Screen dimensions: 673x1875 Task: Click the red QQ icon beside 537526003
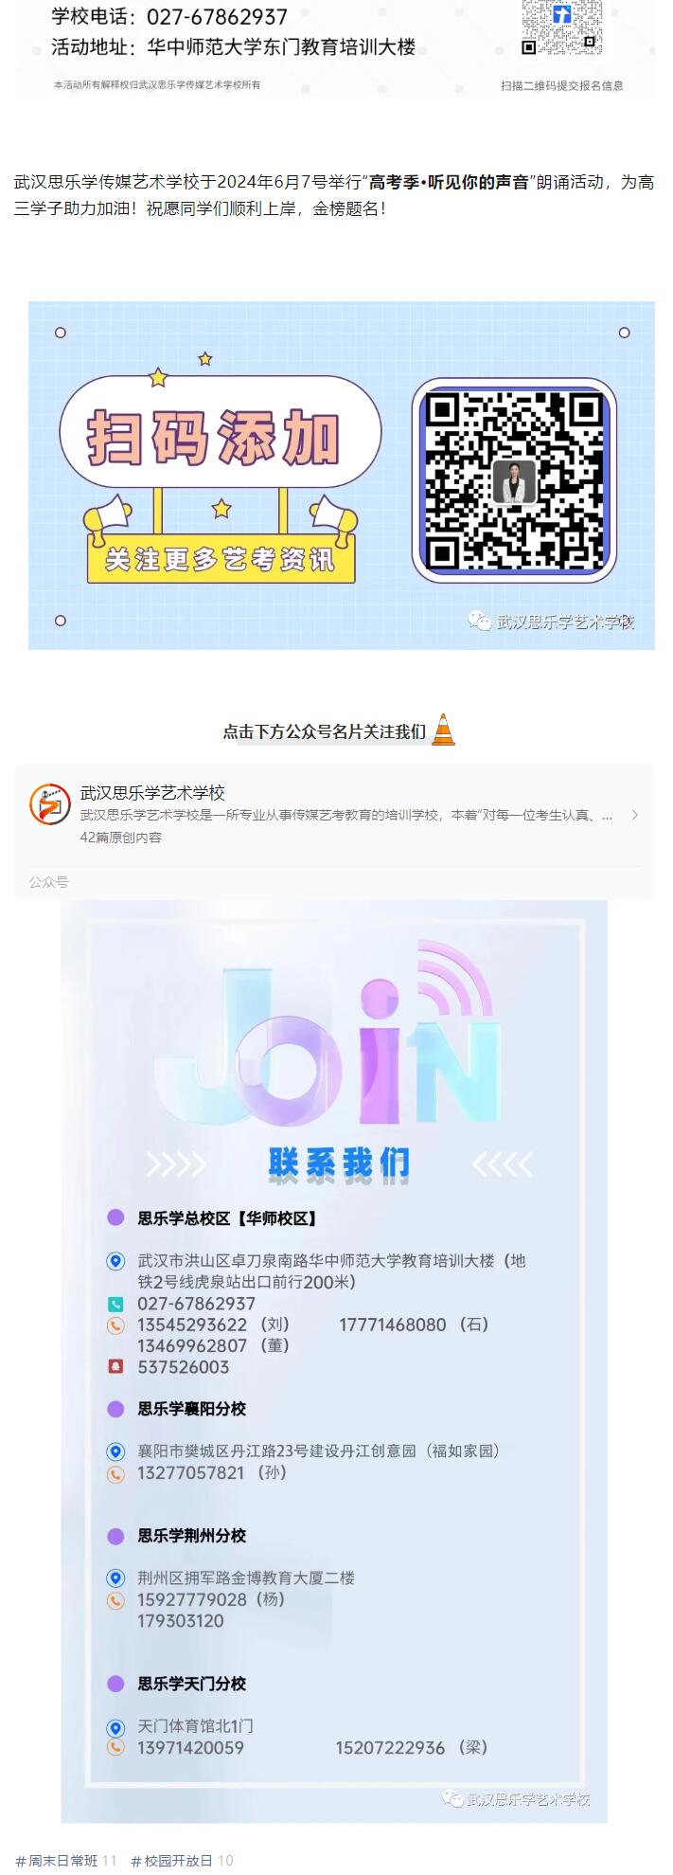(115, 1366)
